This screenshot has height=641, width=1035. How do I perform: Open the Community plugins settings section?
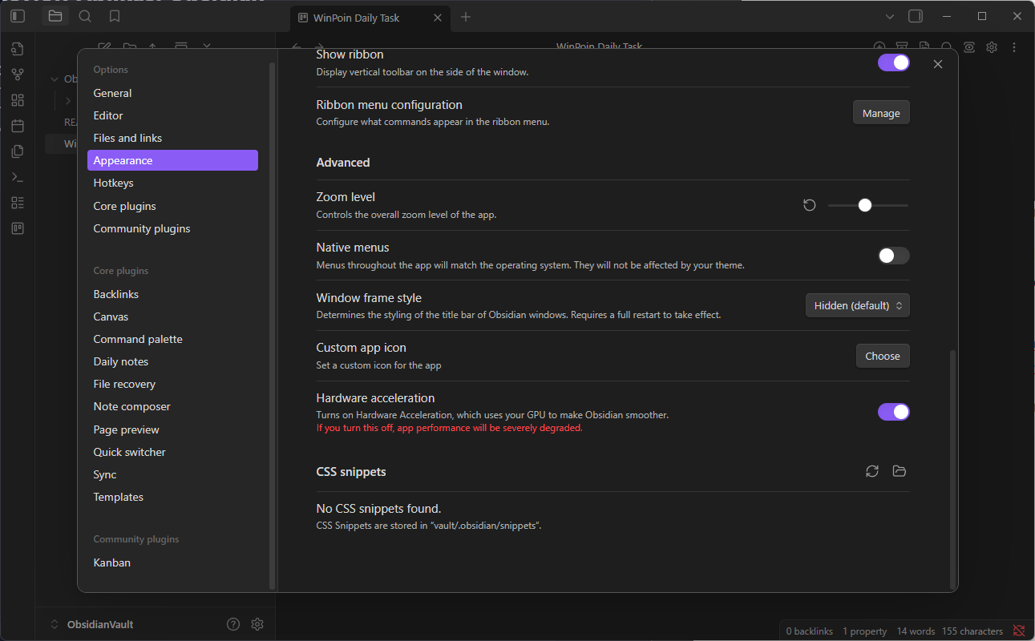(142, 228)
